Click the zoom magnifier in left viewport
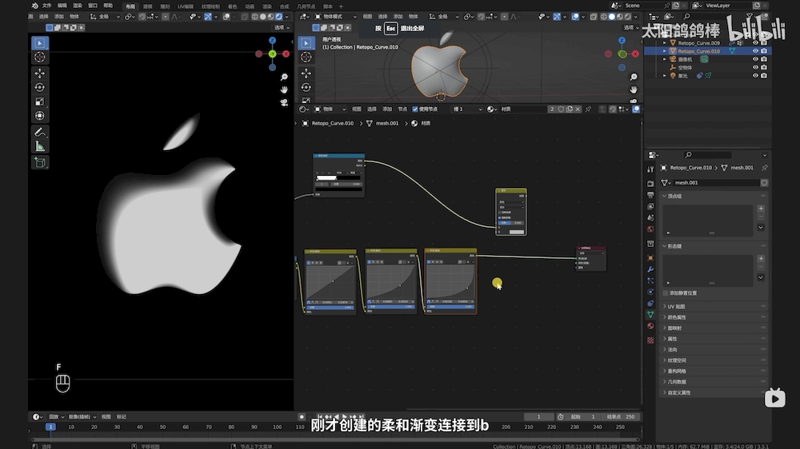The image size is (800, 449). 284,77
